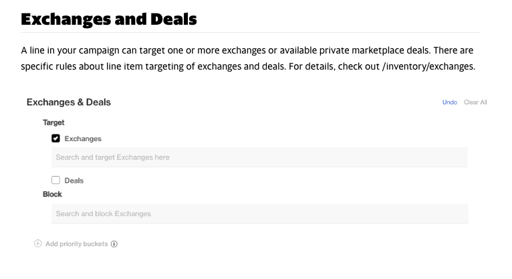Click the Exchanges and Deals page heading
This screenshot has height=279, width=512.
(109, 19)
